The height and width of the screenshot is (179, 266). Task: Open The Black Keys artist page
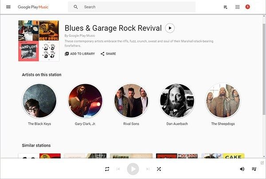[x=39, y=101]
